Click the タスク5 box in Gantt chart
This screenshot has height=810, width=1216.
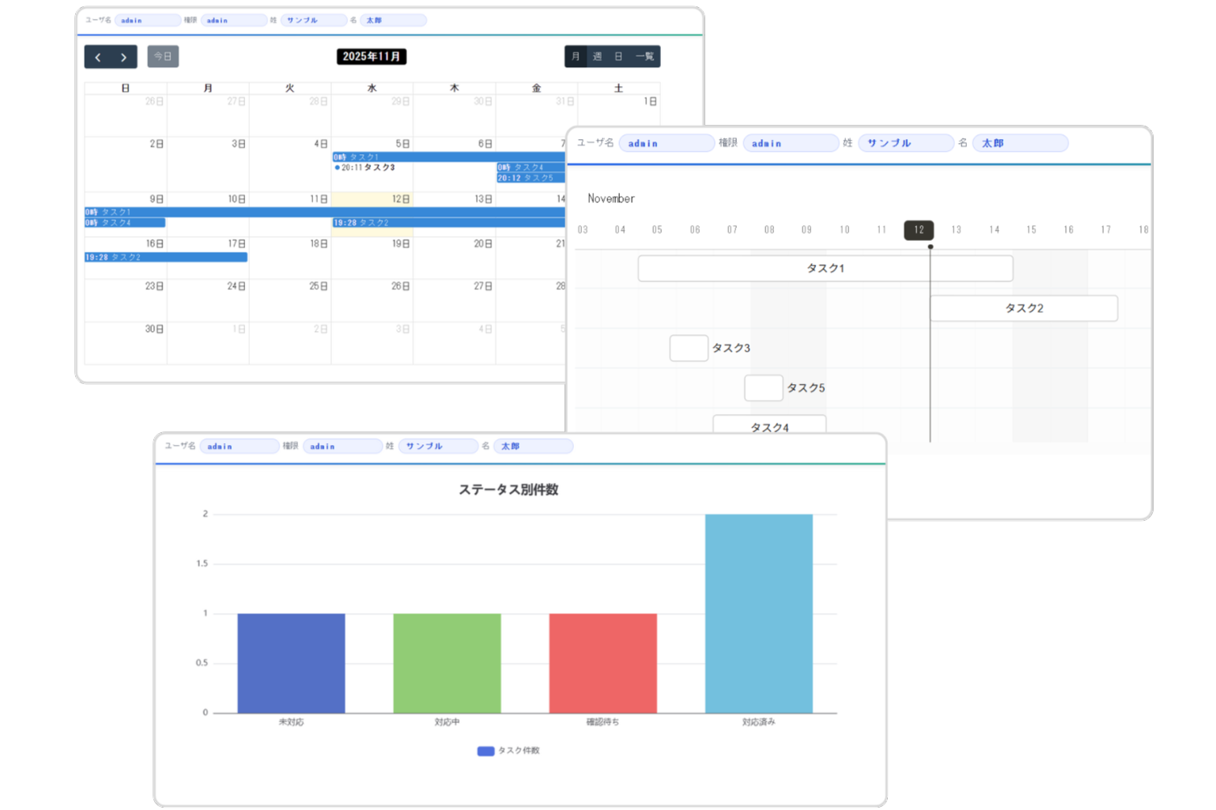(763, 388)
